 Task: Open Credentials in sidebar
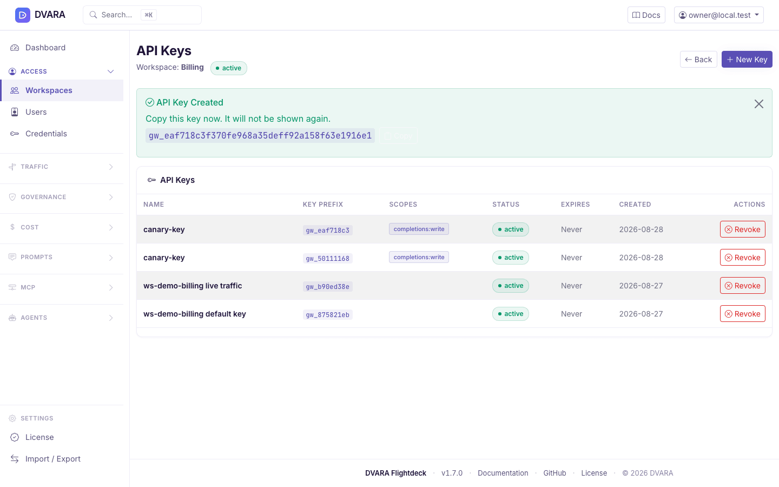point(62,134)
